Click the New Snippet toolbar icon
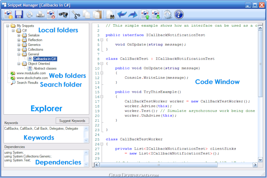267x178 pixels. 8,14
